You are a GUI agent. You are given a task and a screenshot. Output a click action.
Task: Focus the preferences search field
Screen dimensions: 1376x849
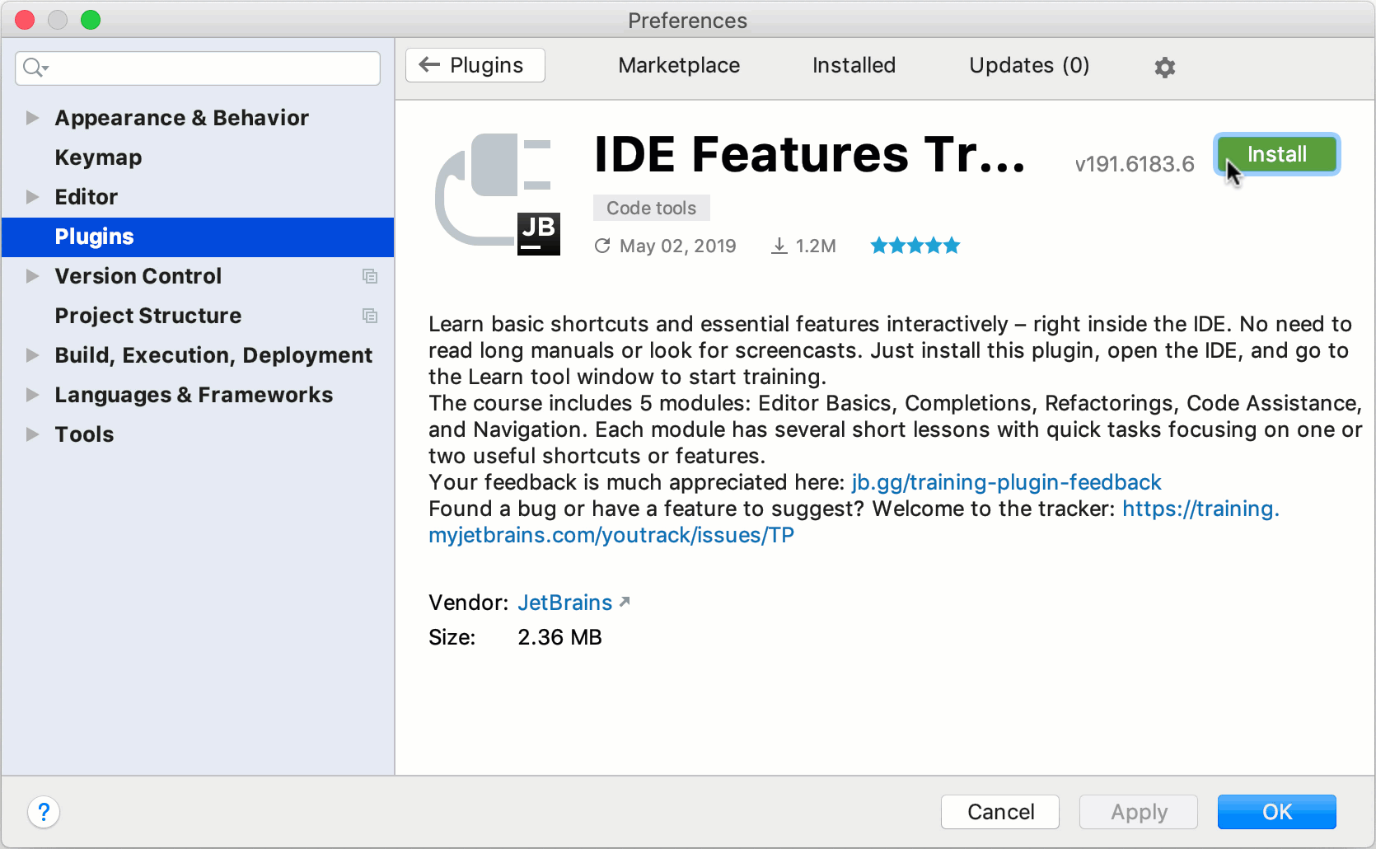(198, 68)
